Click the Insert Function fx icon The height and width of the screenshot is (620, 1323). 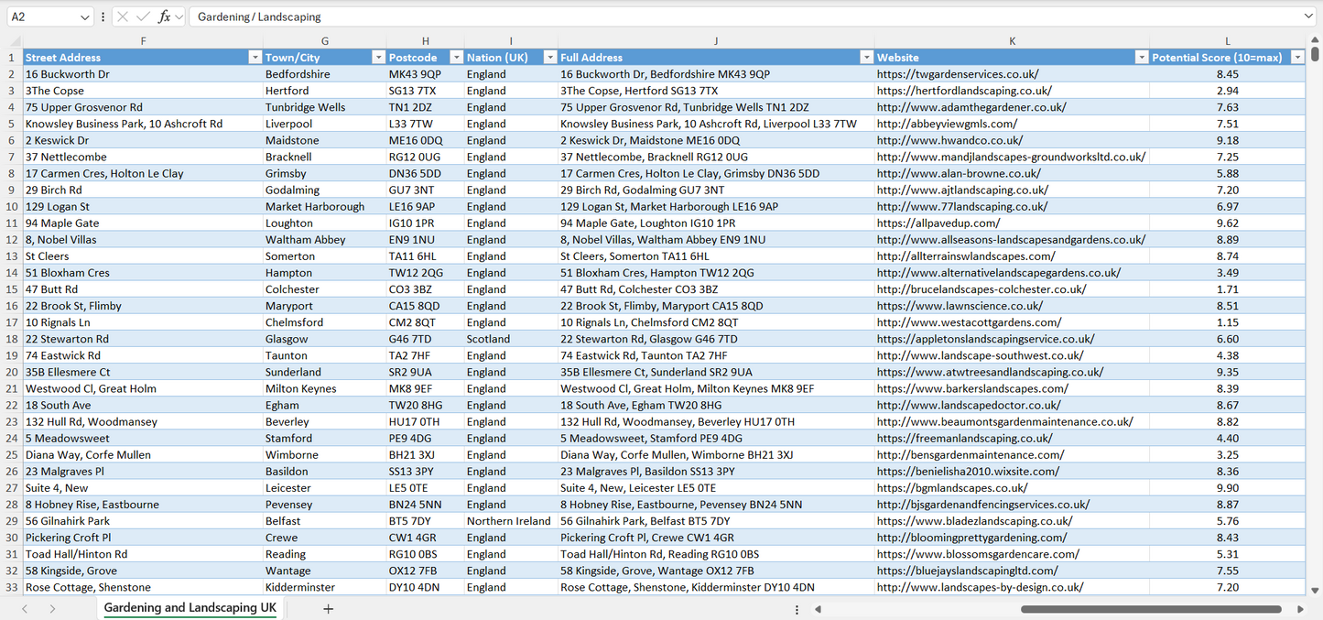pos(164,16)
